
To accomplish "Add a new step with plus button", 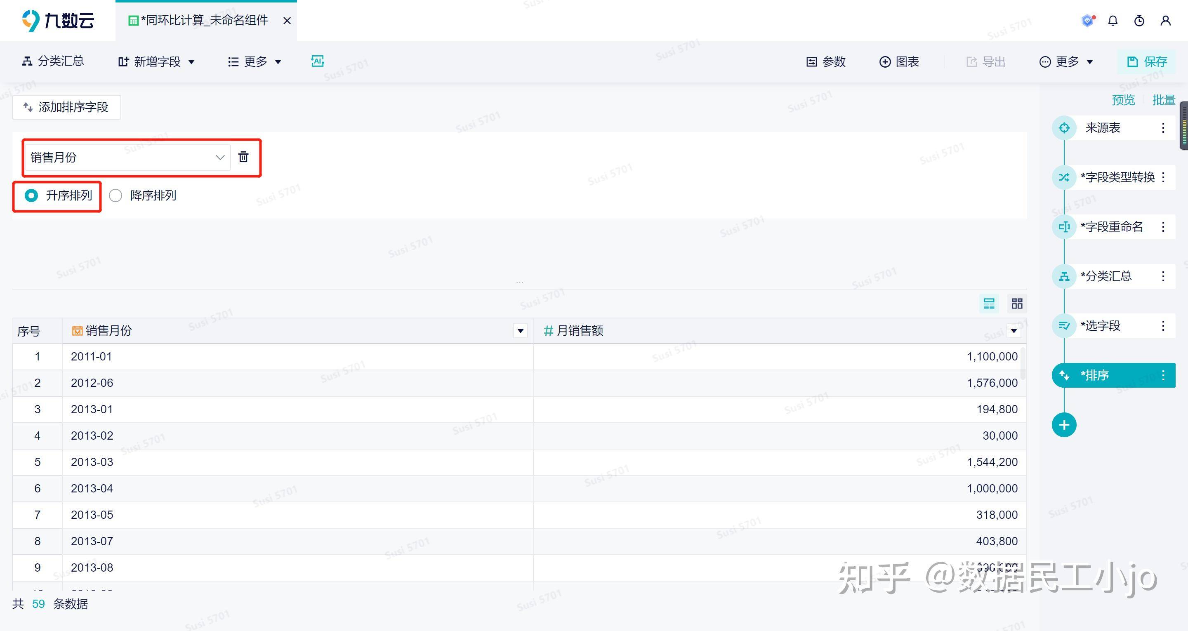I will tap(1064, 425).
